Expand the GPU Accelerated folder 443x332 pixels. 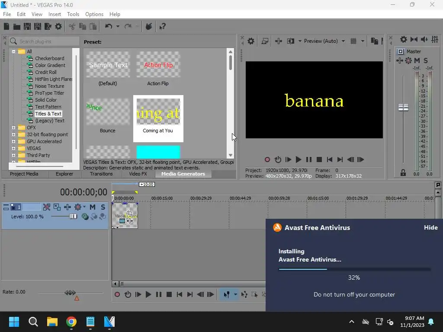click(13, 141)
